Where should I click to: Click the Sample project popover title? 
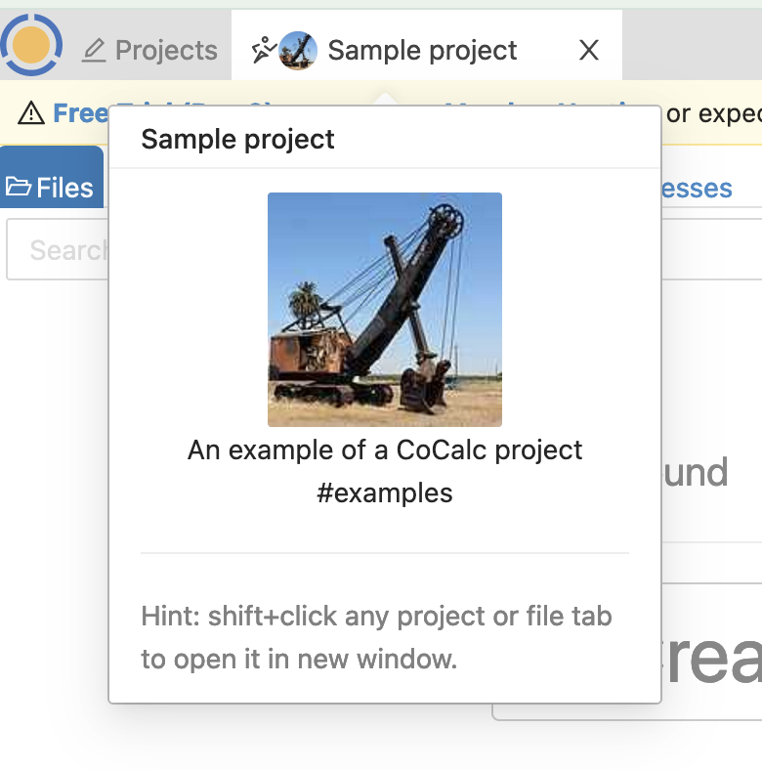237,139
